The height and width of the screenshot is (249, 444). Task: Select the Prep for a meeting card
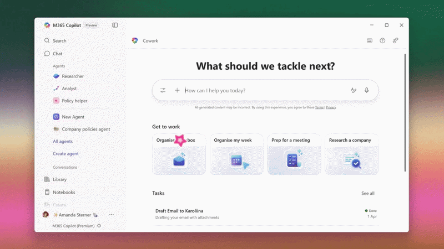pyautogui.click(x=294, y=154)
